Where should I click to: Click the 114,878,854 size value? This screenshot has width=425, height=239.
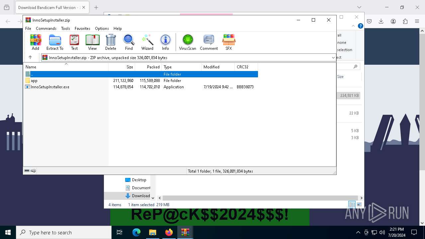pyautogui.click(x=123, y=87)
